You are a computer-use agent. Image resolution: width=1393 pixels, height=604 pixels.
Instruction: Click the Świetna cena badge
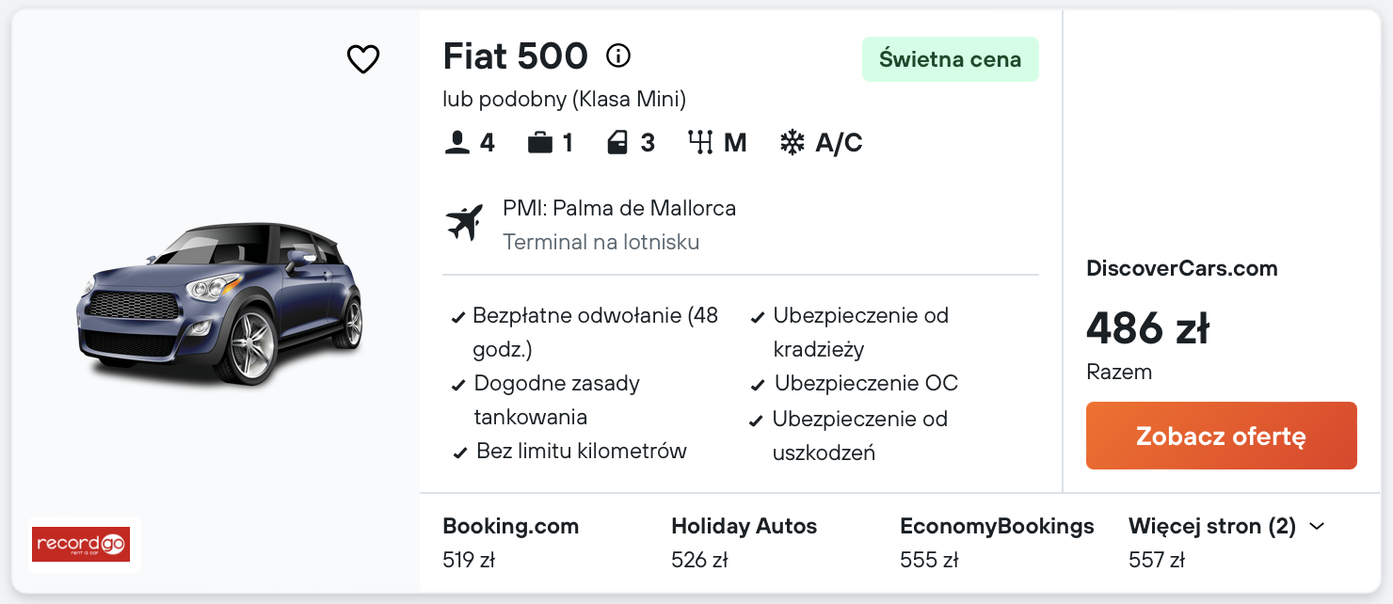tap(950, 59)
